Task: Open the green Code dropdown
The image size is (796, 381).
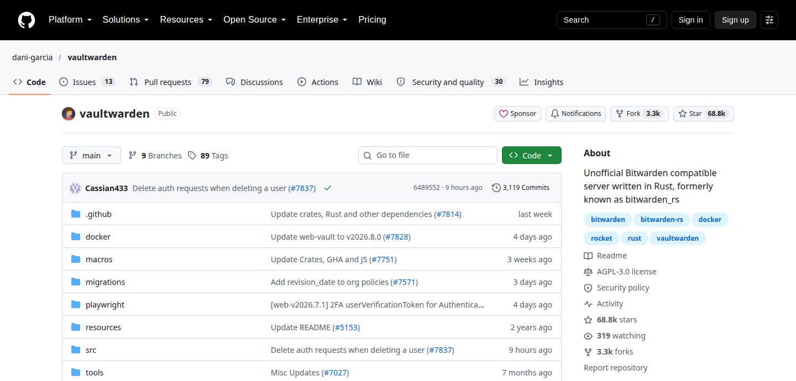Action: [531, 155]
